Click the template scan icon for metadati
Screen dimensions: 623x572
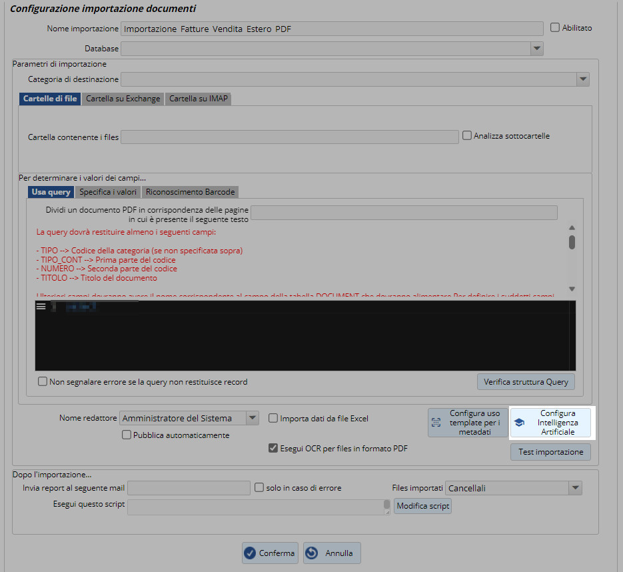(x=436, y=423)
